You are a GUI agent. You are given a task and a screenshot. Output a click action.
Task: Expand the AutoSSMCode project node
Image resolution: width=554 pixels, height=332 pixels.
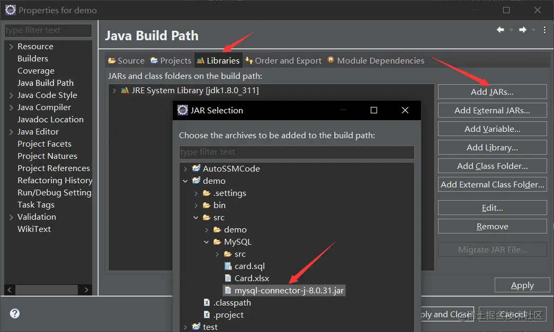(185, 169)
